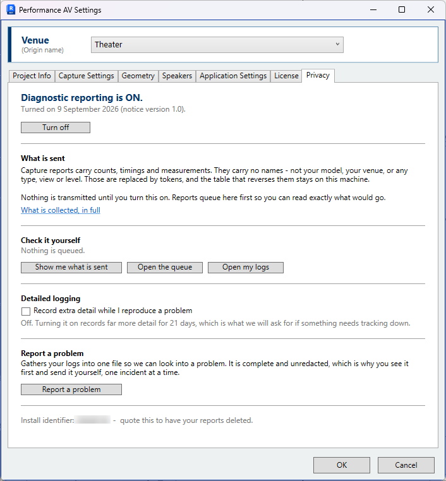Open the 'What is collected, in full' link

61,210
